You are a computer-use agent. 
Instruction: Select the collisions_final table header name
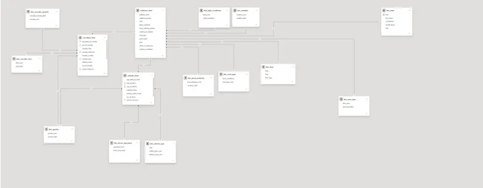(x=146, y=11)
